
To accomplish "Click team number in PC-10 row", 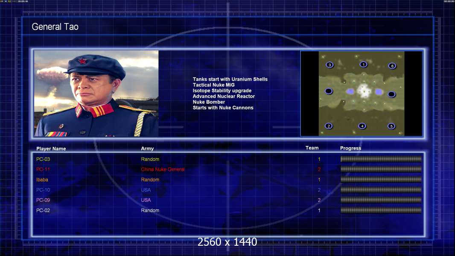I will click(319, 190).
